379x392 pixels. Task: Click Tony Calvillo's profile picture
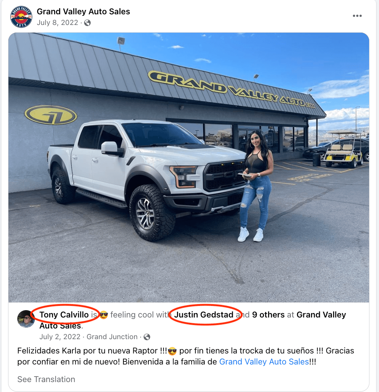coord(26,319)
